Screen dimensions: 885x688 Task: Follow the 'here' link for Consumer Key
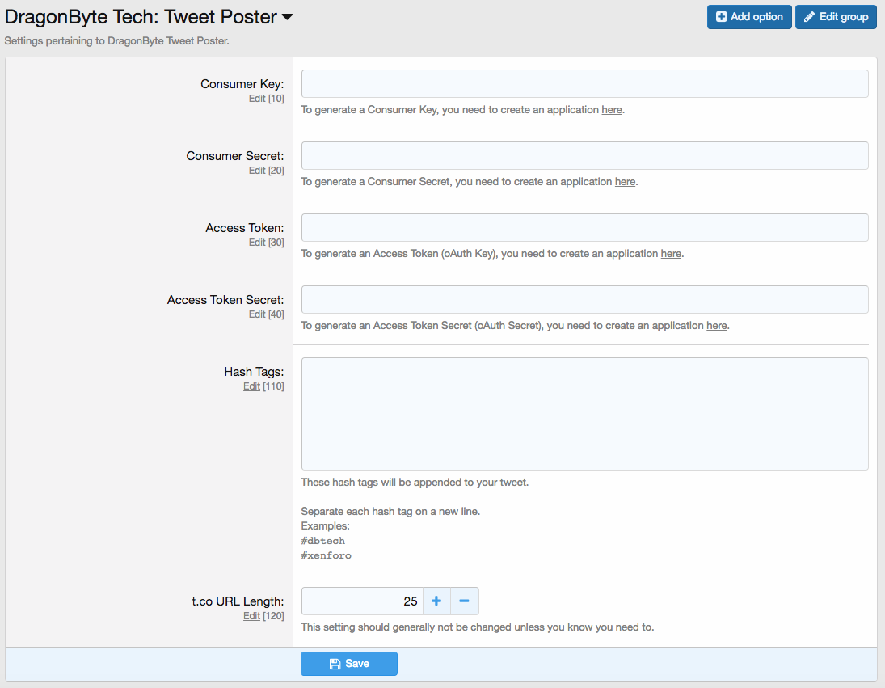click(x=612, y=110)
